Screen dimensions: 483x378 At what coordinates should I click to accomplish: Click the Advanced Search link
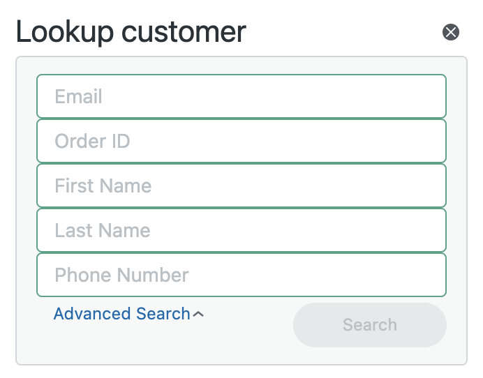(122, 314)
